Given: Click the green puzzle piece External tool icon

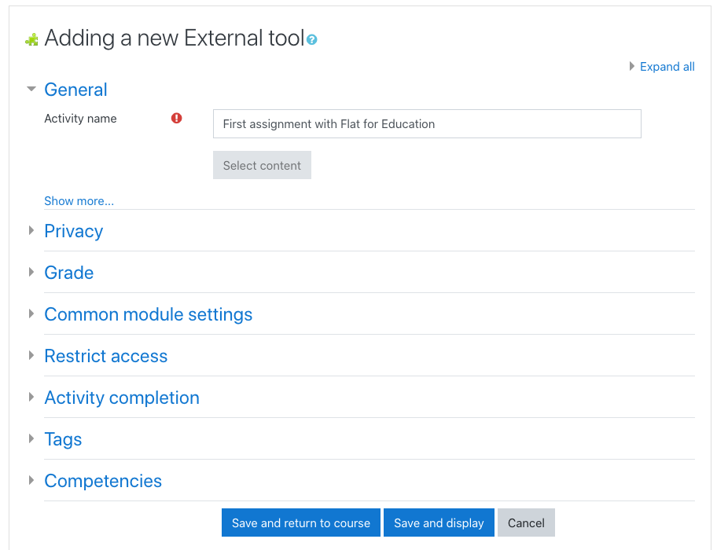Looking at the screenshot, I should click(x=31, y=39).
